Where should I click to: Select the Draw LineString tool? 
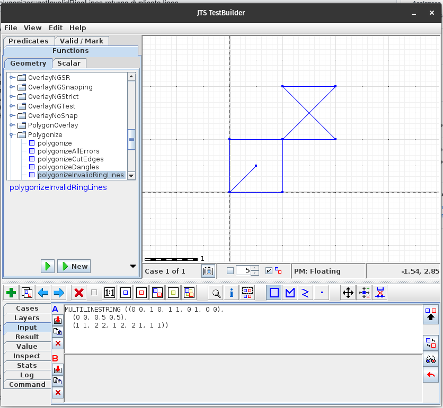[x=290, y=292]
